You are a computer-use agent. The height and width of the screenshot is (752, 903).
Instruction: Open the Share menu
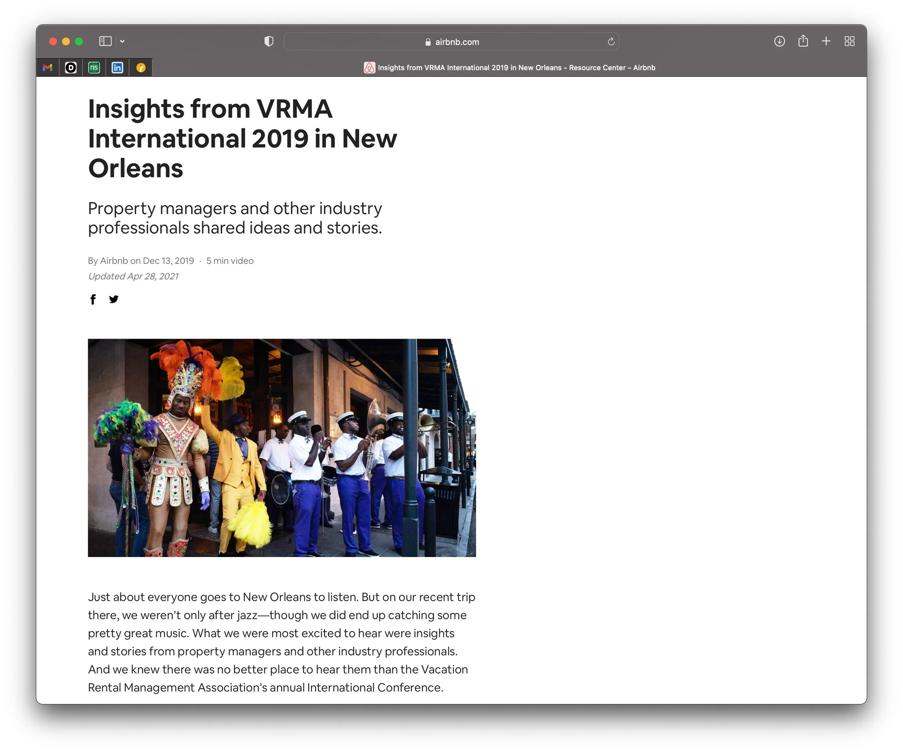[x=803, y=41]
